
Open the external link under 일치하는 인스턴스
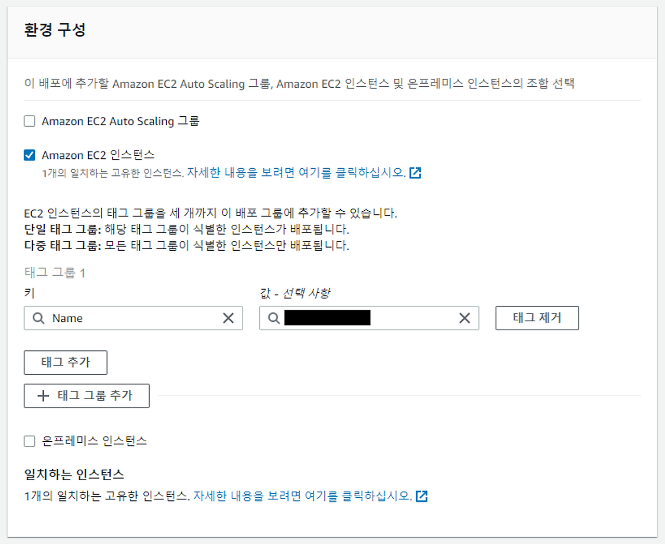click(x=421, y=496)
